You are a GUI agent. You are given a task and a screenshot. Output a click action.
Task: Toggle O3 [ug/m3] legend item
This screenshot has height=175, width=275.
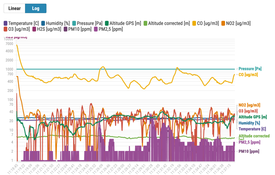tap(5, 29)
